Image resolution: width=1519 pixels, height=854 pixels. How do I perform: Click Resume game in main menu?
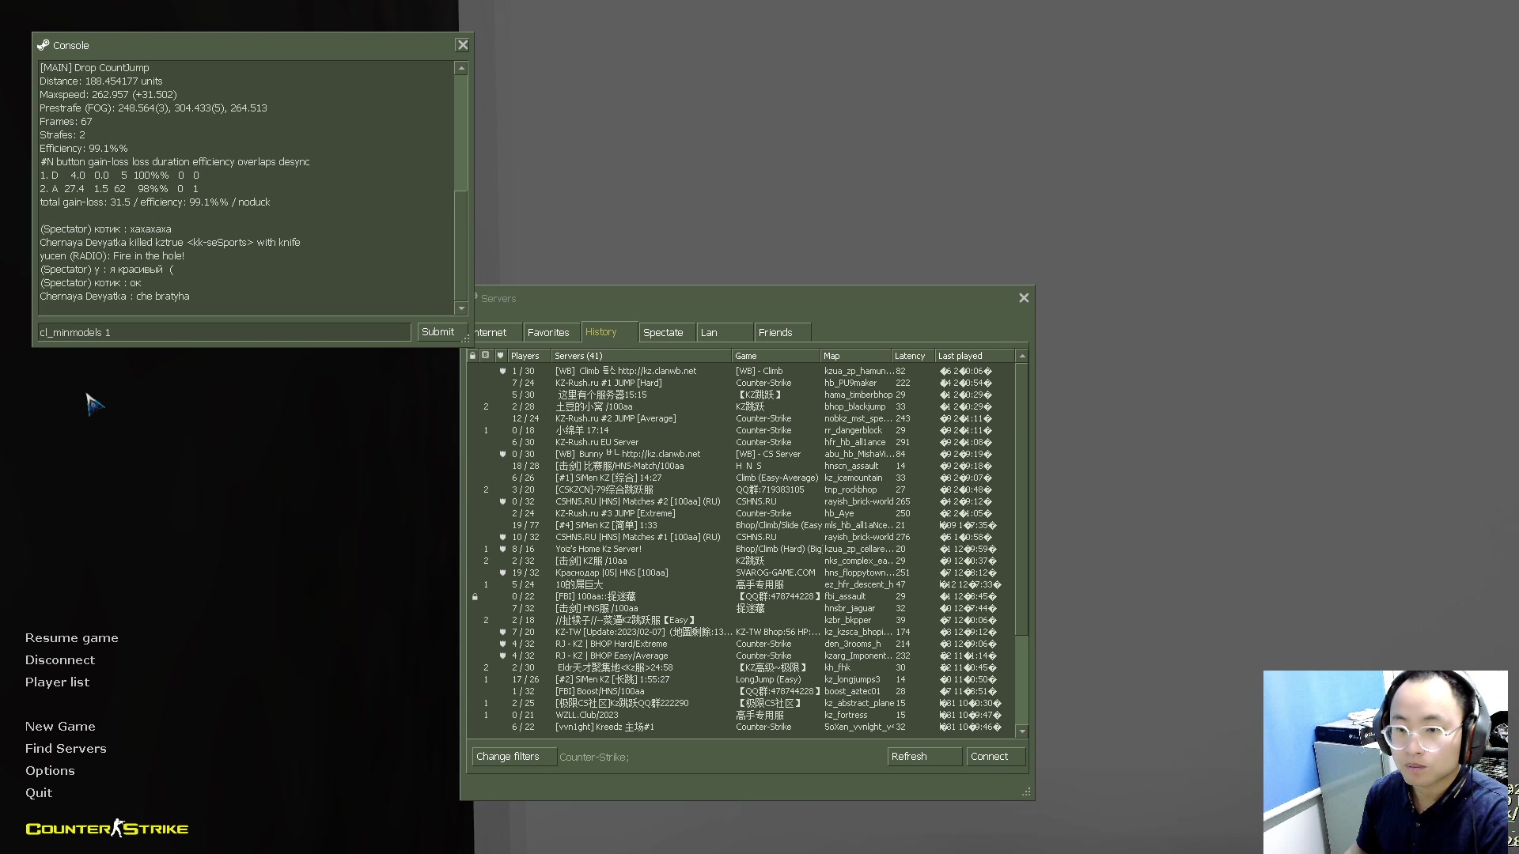pos(71,638)
